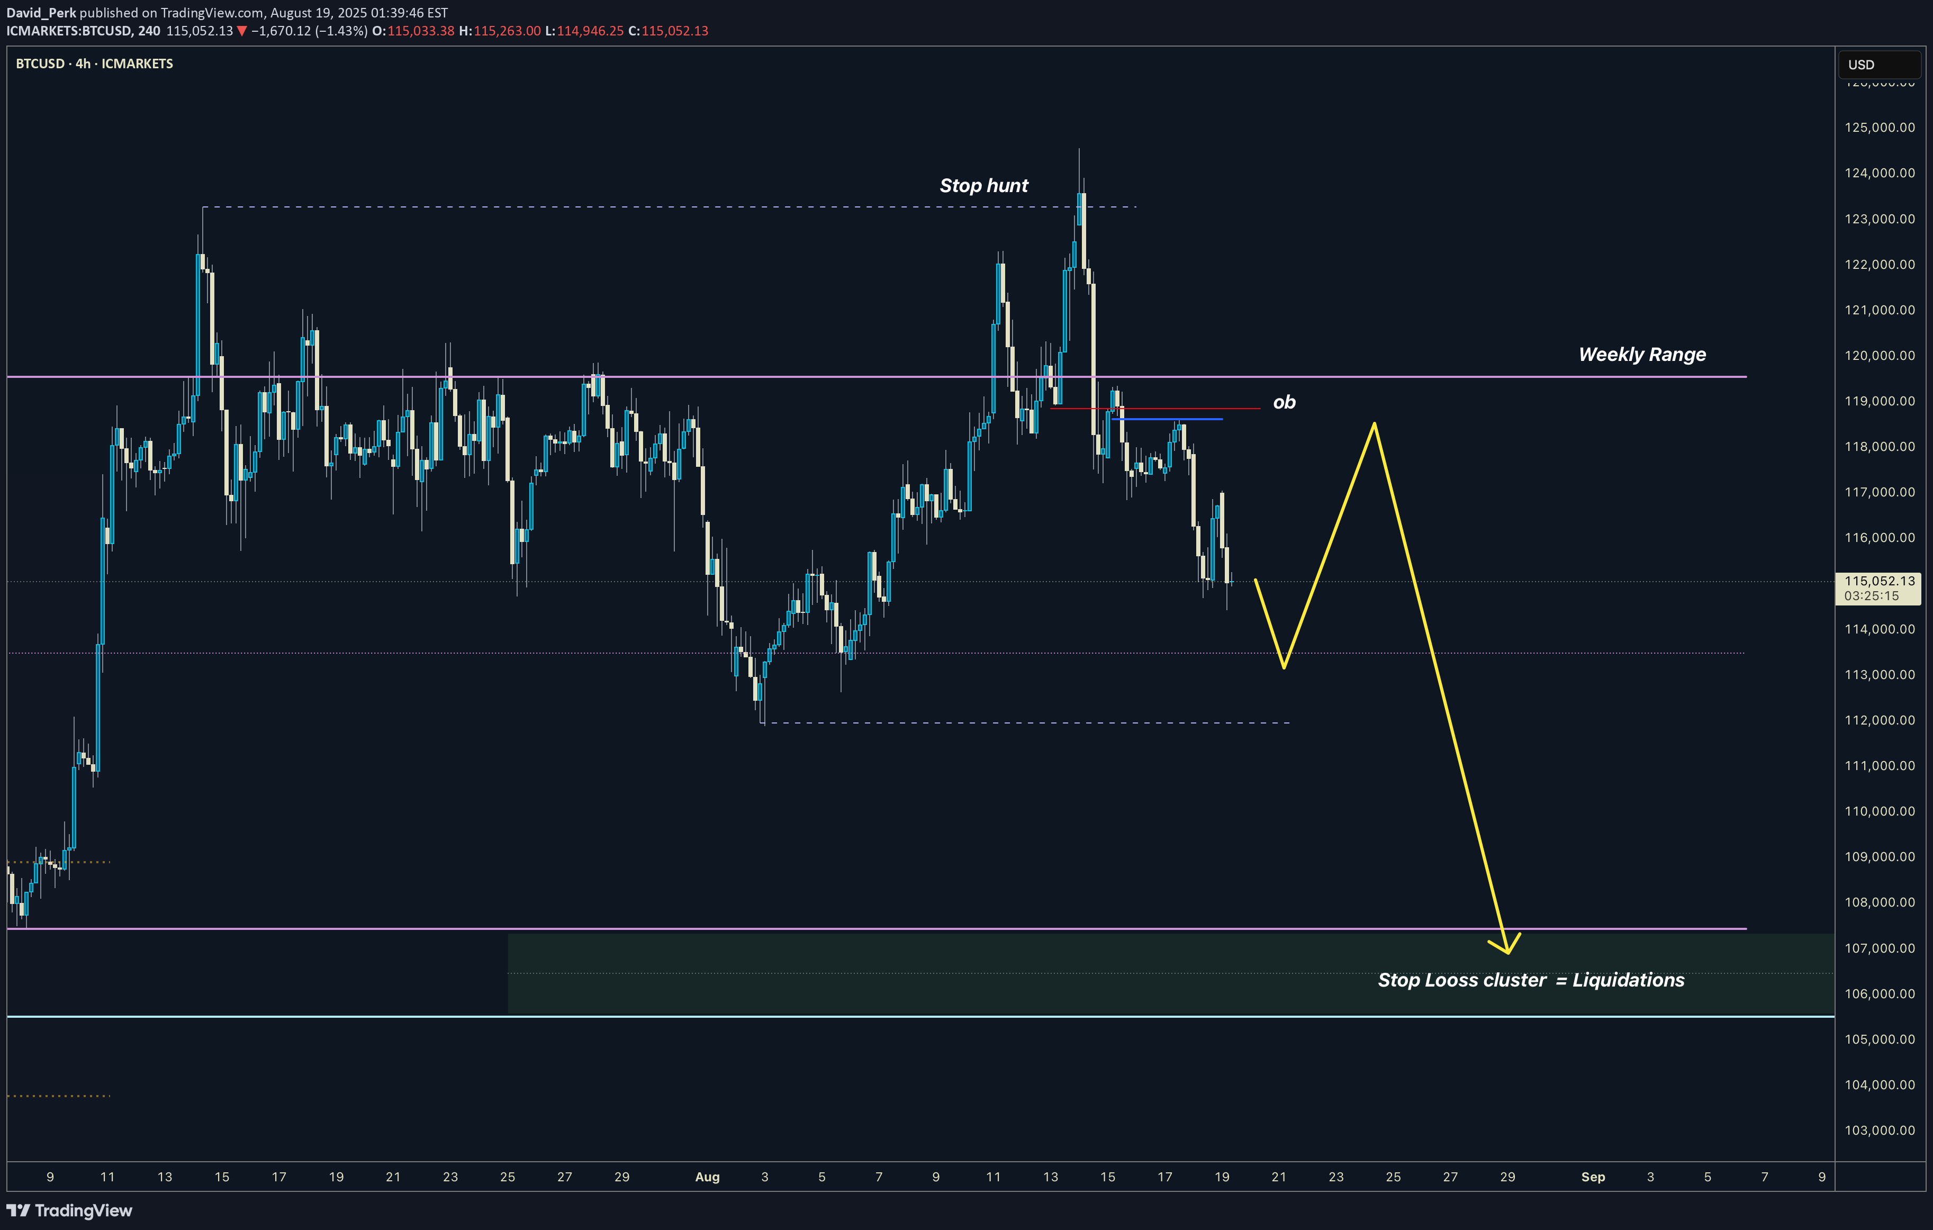The image size is (1933, 1230).
Task: Select the dashed line marking the 112,000 low
Action: click(1025, 722)
